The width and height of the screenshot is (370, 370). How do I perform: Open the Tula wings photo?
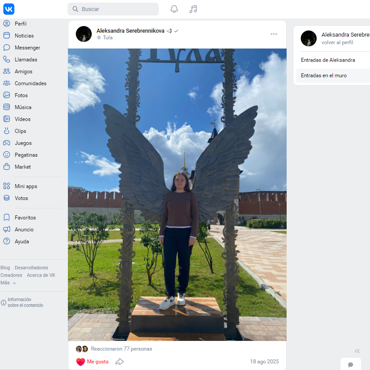point(177,194)
